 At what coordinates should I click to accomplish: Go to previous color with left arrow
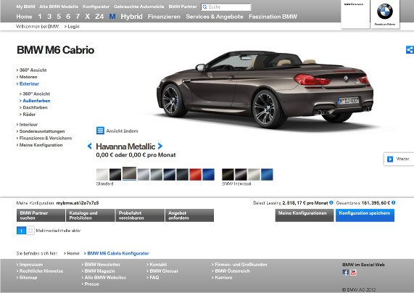pyautogui.click(x=90, y=146)
